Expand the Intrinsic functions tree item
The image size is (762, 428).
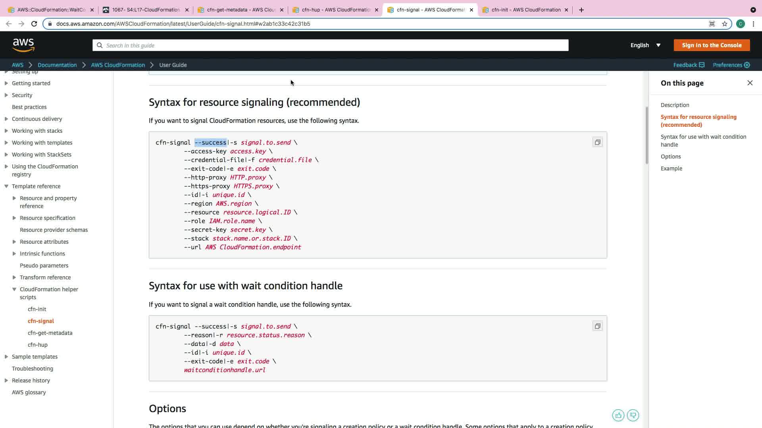click(14, 254)
